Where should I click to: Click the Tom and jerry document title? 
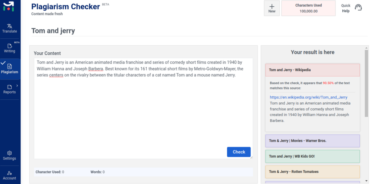coord(53,31)
